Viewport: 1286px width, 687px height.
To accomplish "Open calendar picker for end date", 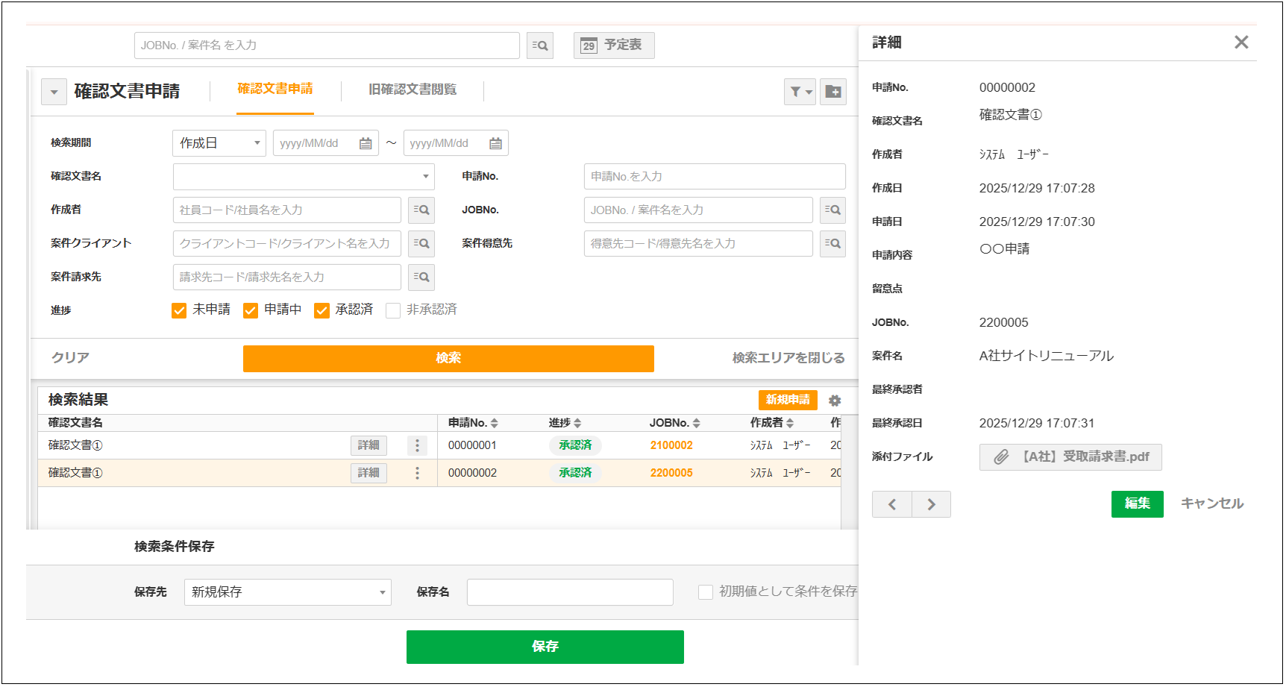I will click(x=495, y=143).
